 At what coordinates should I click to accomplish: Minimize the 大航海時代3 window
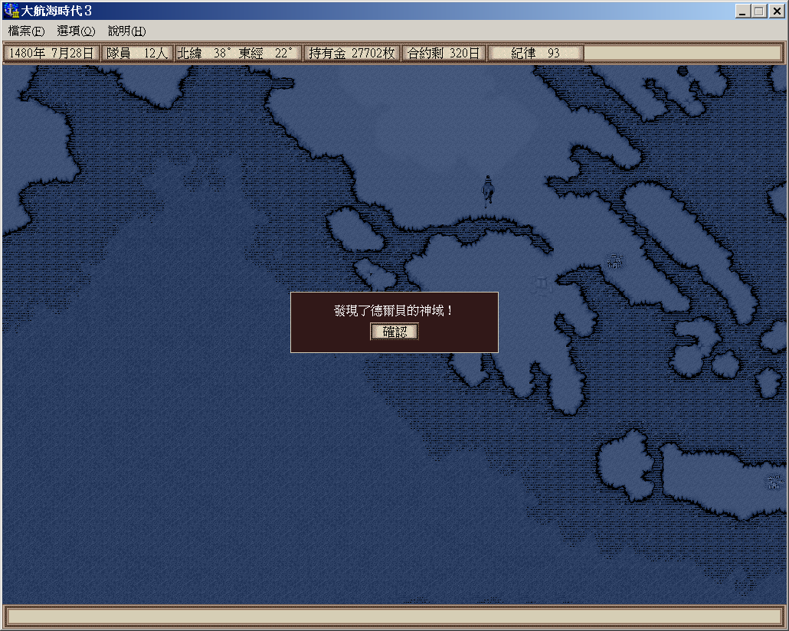[742, 11]
